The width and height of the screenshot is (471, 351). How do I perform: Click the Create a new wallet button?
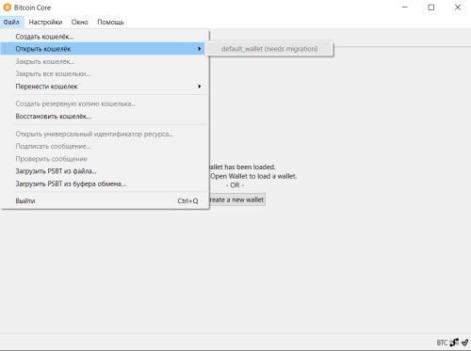(x=237, y=199)
